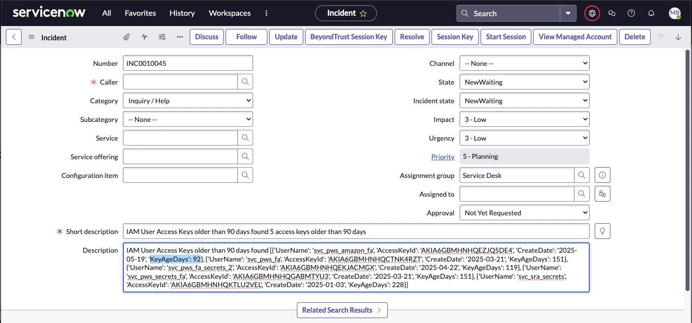Click the personalize form settings icon
This screenshot has height=323, width=692.
162,37
